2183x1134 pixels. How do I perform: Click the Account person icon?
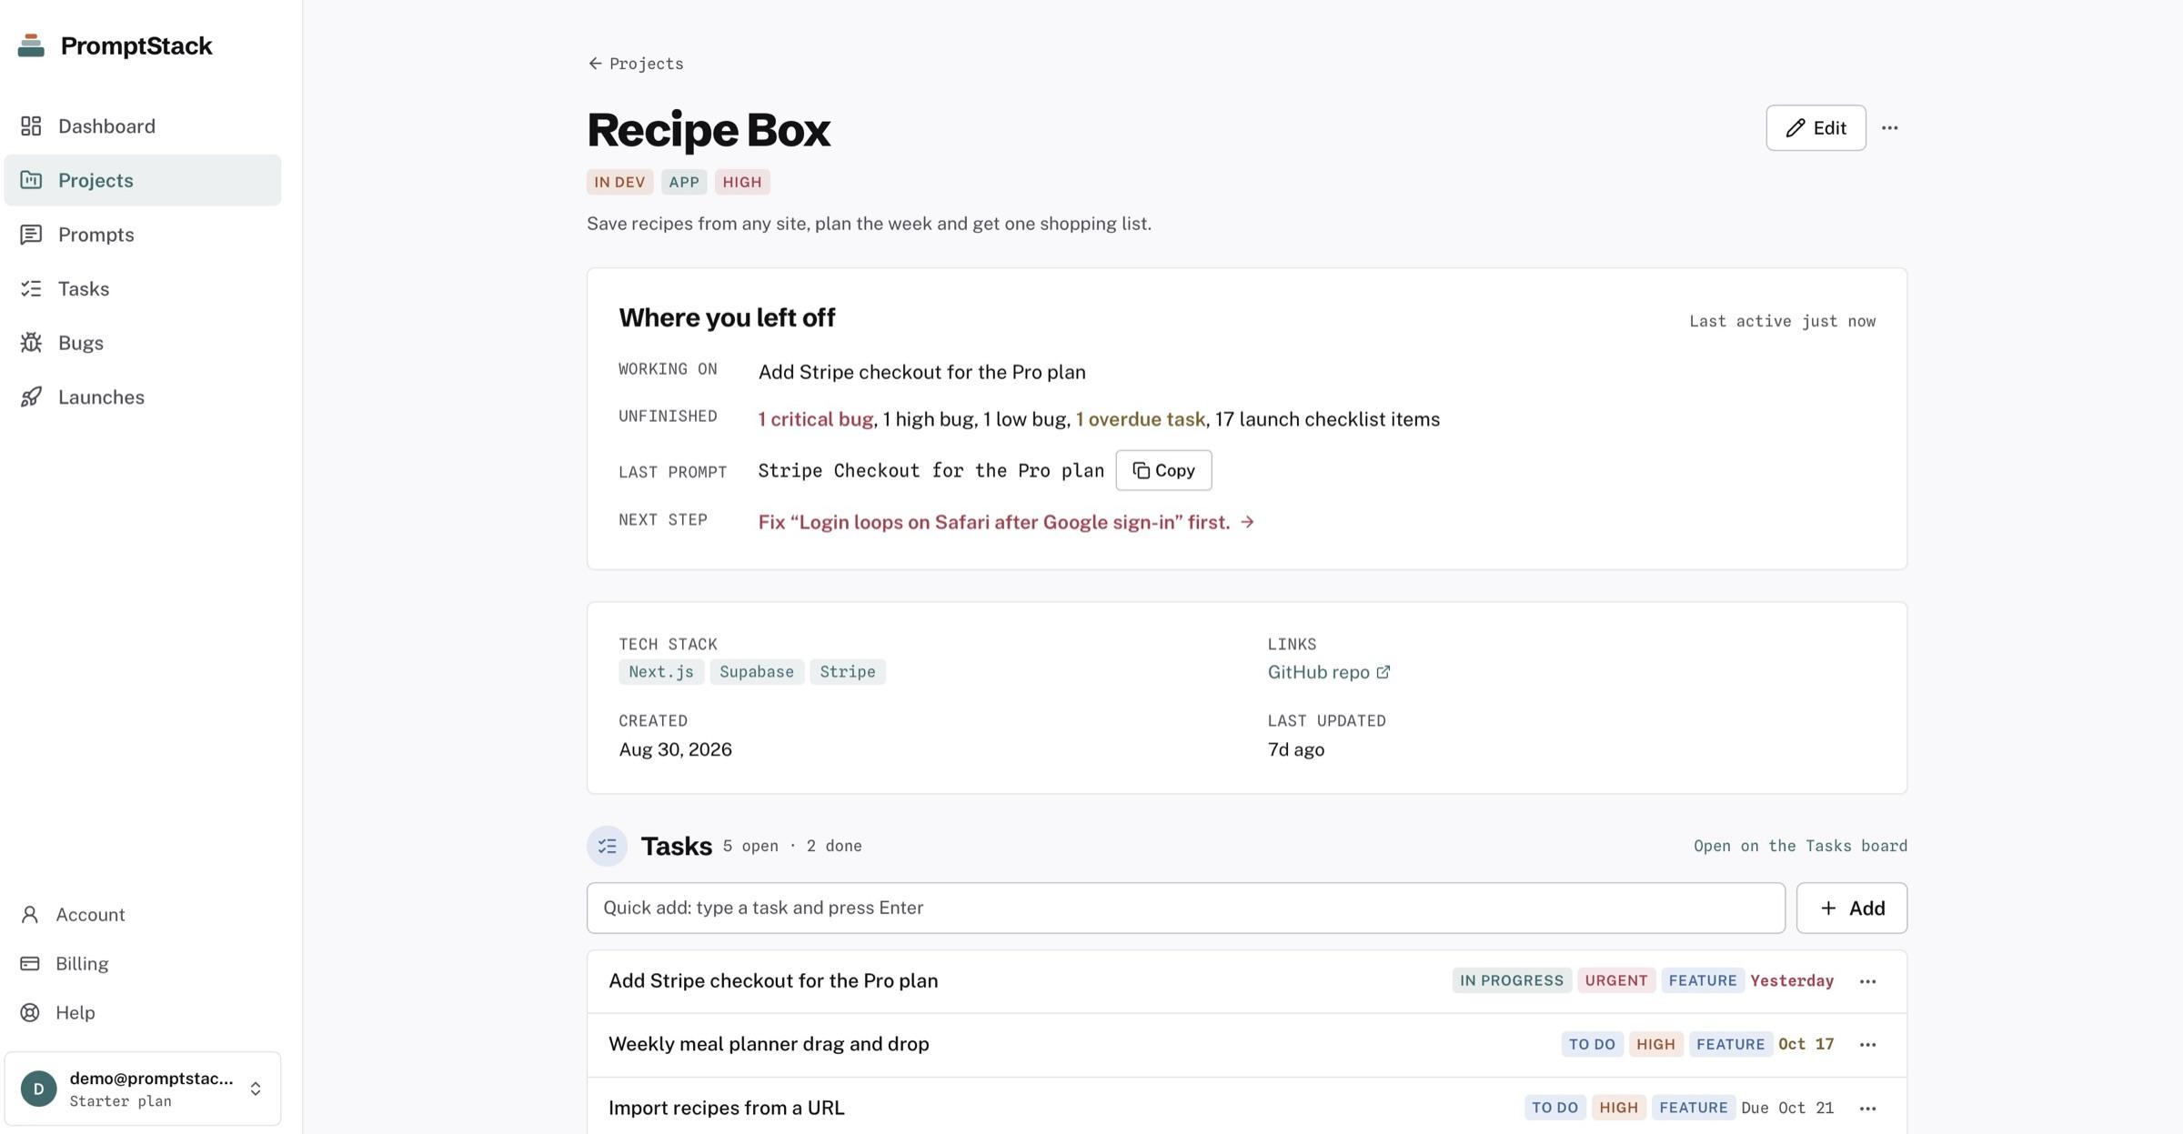pyautogui.click(x=30, y=915)
